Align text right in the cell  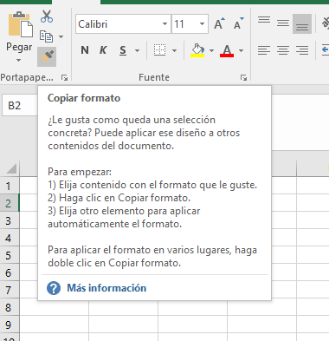[x=302, y=50]
